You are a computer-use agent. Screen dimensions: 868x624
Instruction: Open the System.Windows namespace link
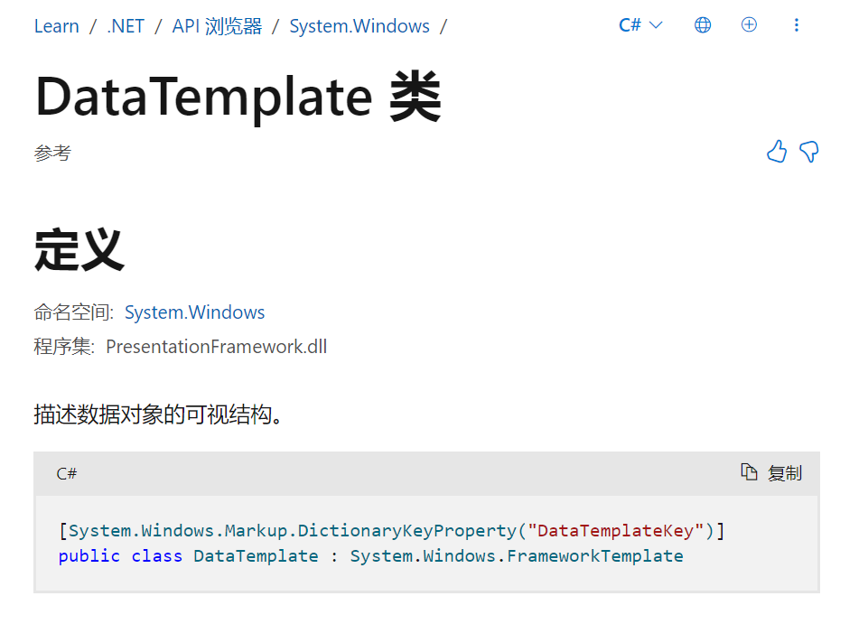click(194, 312)
